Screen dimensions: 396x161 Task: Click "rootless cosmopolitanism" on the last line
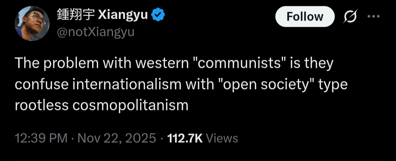(x=102, y=105)
